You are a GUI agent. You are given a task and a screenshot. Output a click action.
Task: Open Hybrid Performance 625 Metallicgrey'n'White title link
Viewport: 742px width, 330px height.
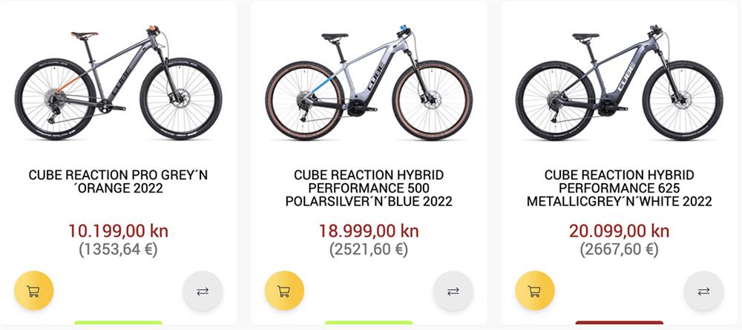pyautogui.click(x=620, y=188)
